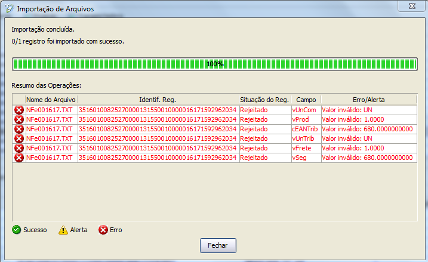Click the Erro/Alerta column header
Screen dimensions: 428x262
[x=369, y=100]
